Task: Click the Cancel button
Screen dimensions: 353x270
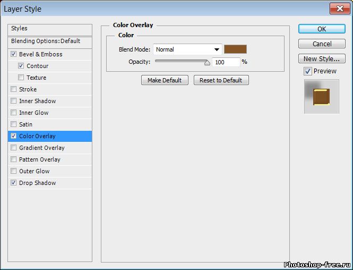Action: point(322,44)
